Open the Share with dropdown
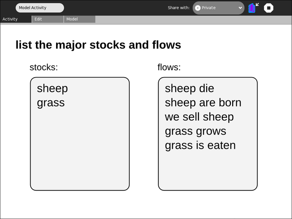292x219 pixels. (218, 8)
